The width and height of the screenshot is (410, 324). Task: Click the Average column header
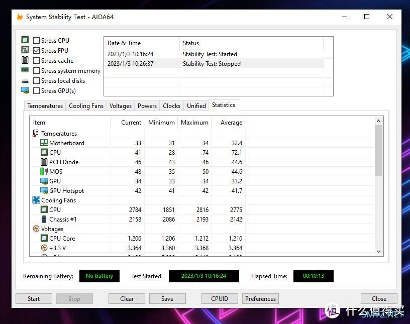pyautogui.click(x=229, y=123)
